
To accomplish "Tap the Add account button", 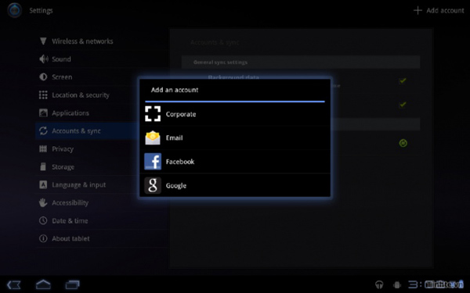I will coord(439,10).
